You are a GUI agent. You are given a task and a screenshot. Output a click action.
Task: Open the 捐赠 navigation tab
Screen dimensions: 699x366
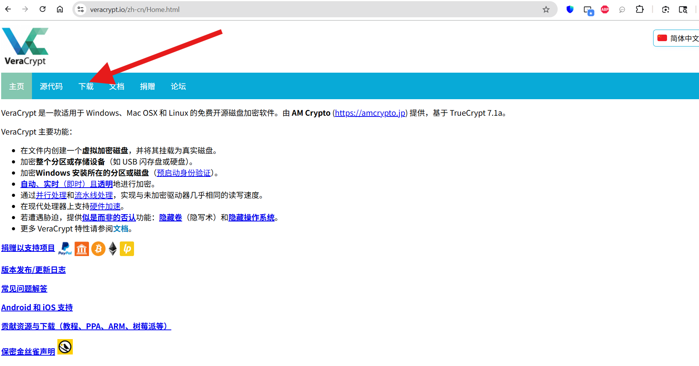148,86
